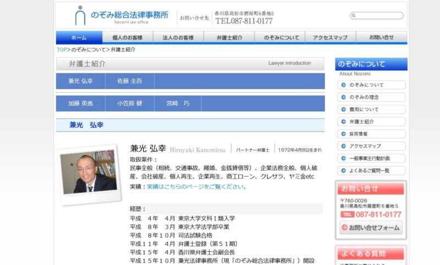Select lawyer 小笠原 健
Screen dimensions: 440x265
click(x=130, y=104)
